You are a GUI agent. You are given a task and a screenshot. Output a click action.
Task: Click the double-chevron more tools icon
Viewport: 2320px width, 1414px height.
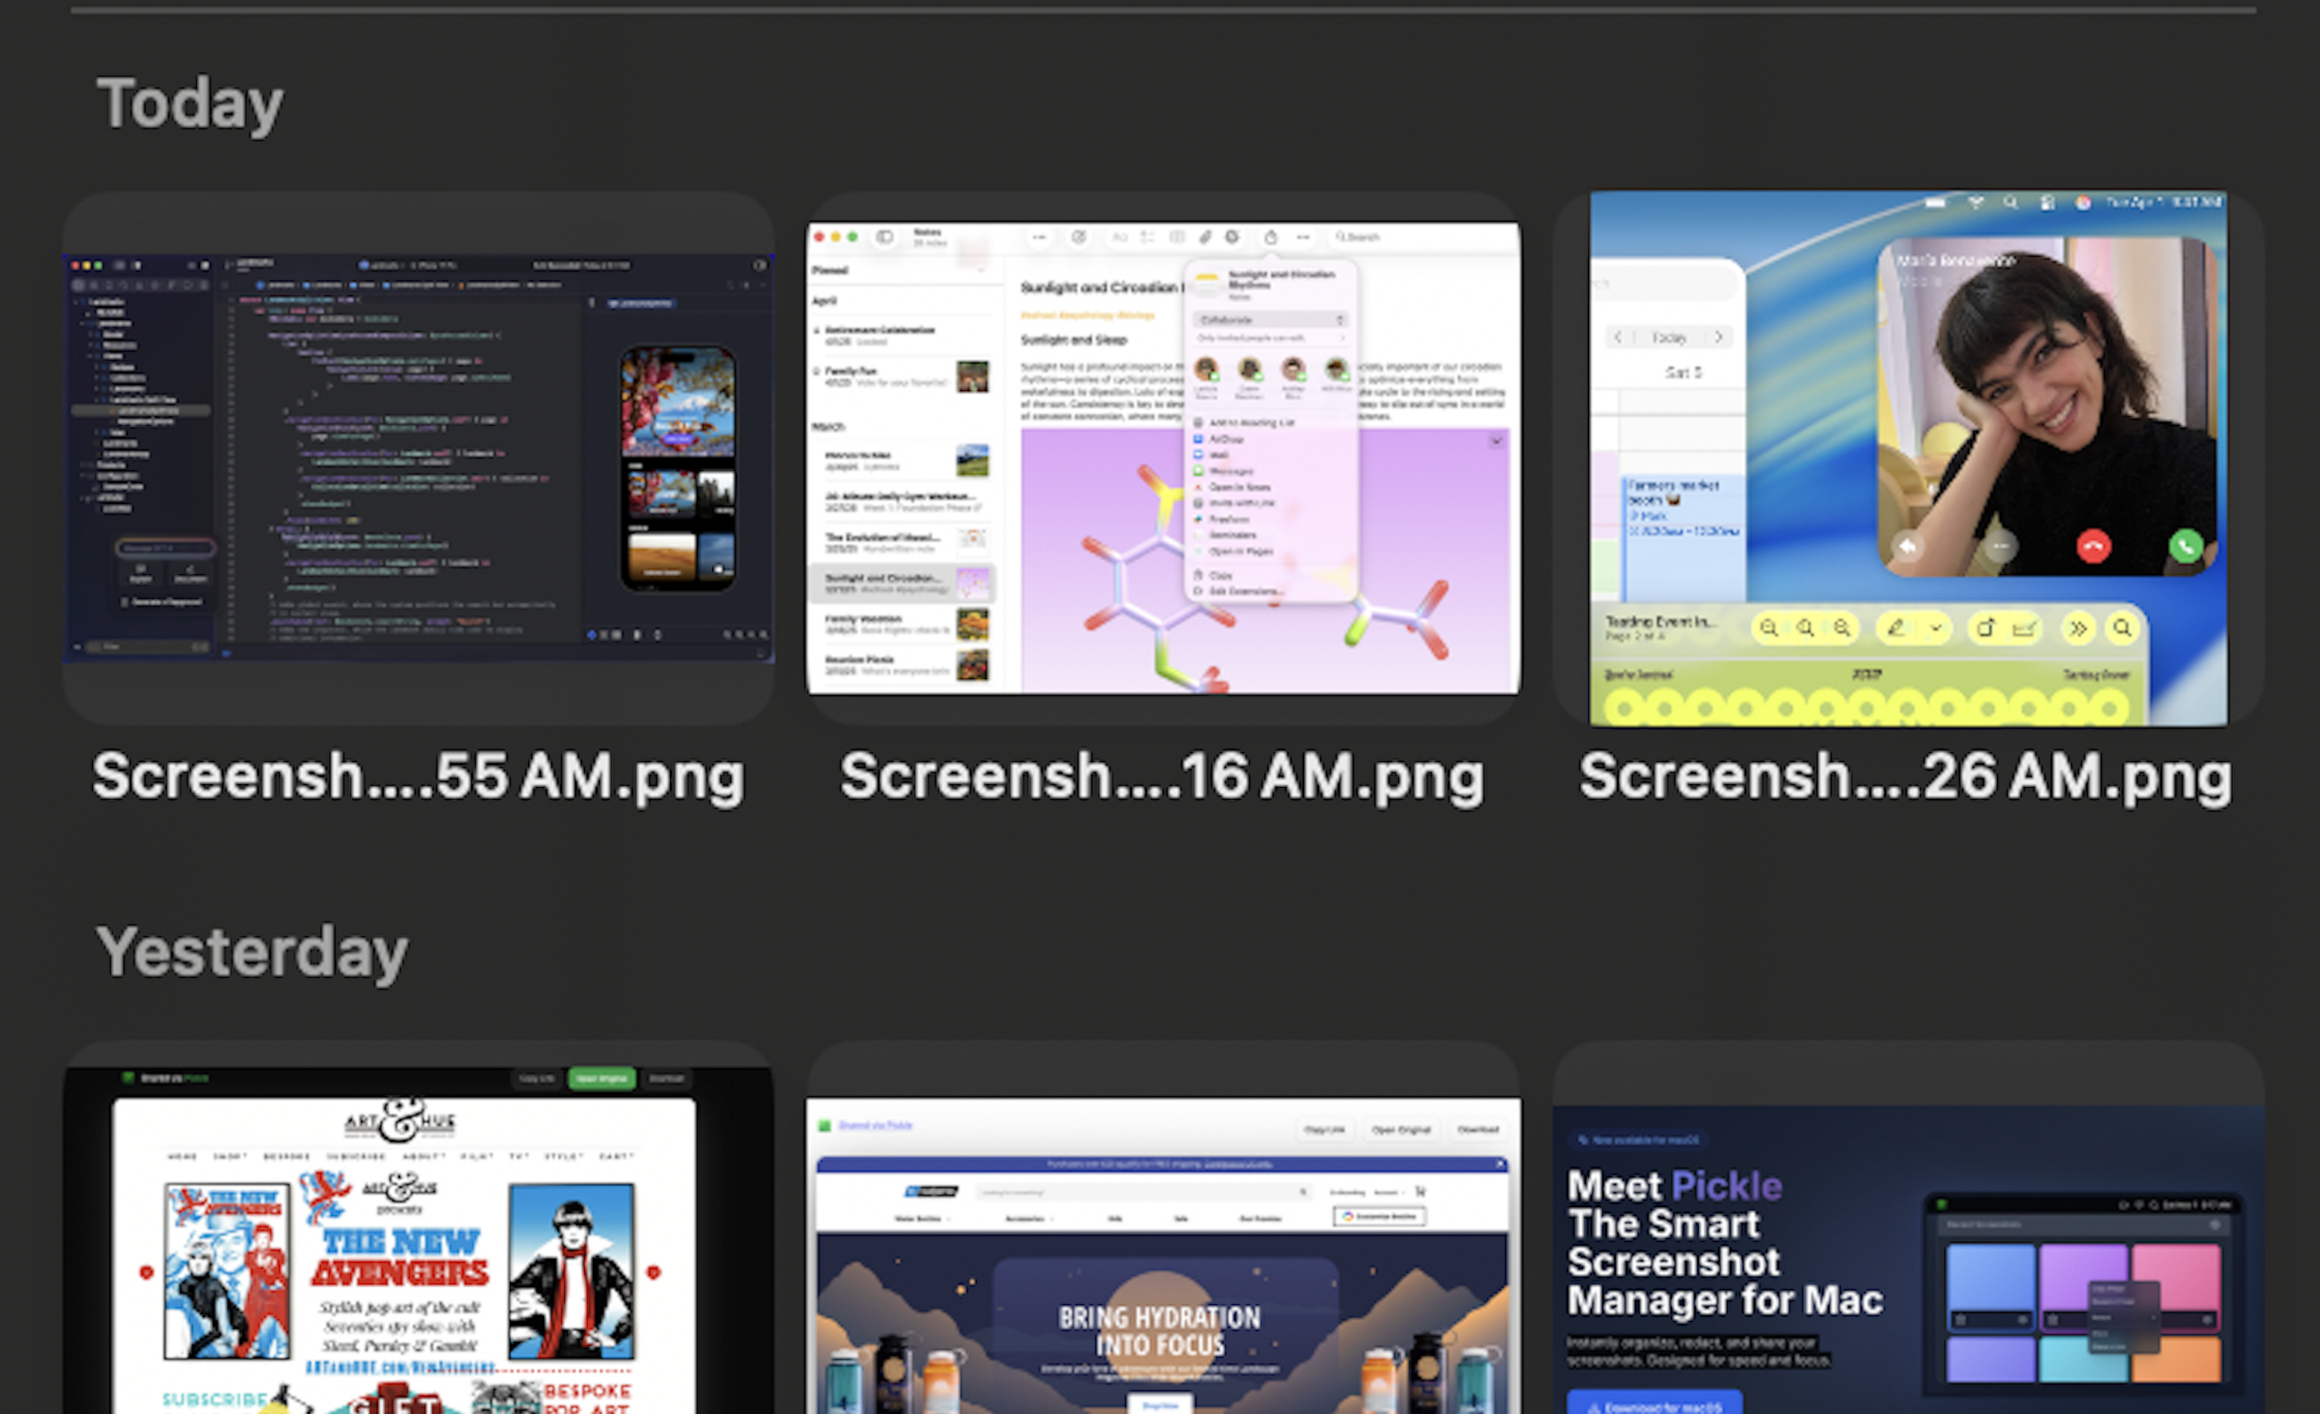(2077, 628)
